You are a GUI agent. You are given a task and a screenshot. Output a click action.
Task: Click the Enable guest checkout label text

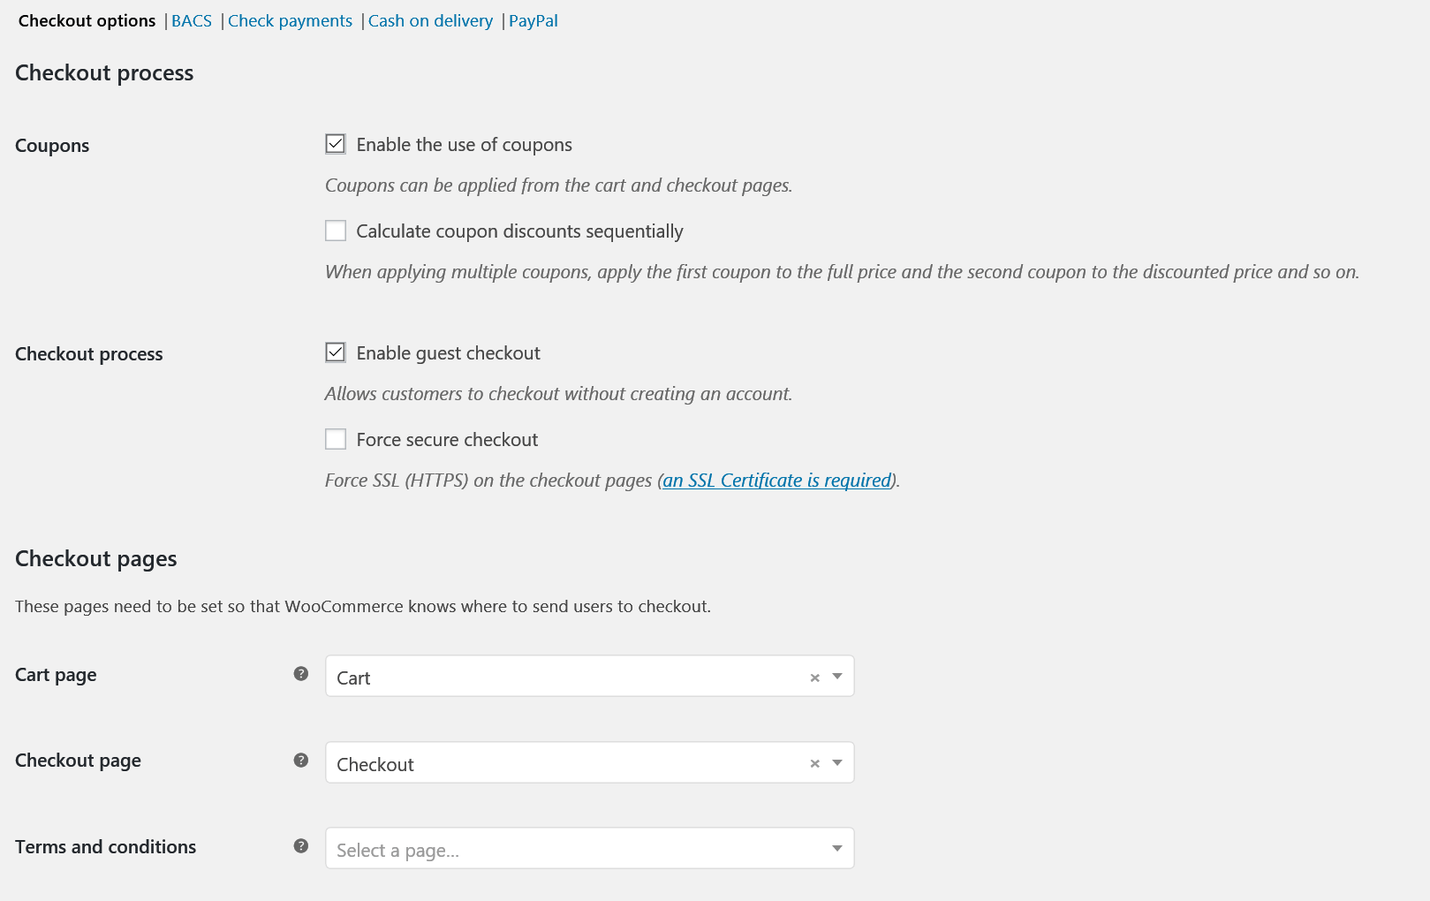coord(448,353)
